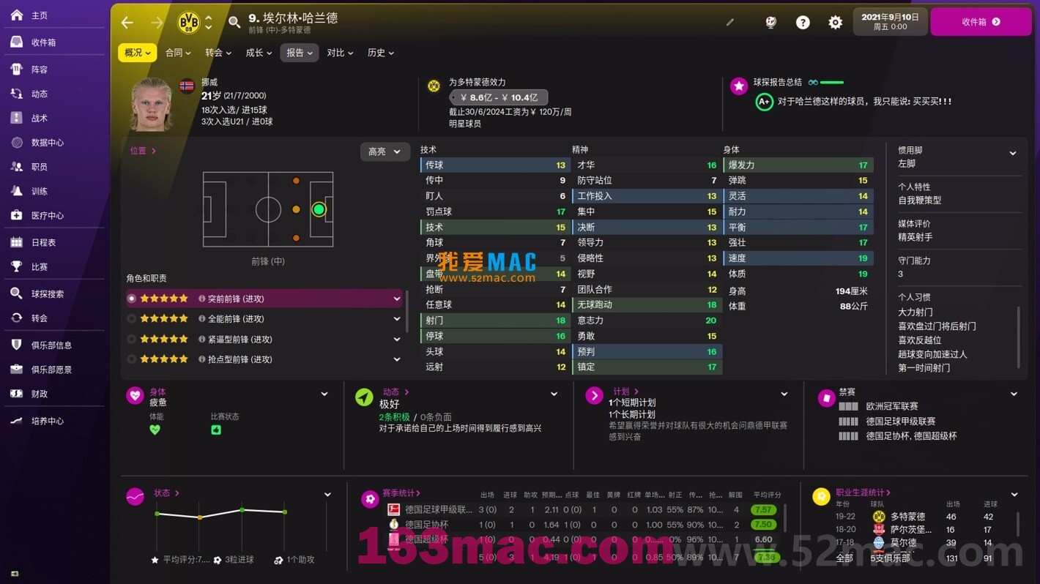Image resolution: width=1040 pixels, height=584 pixels.
Task: Open 俱乐部信息 club info shield icon
Action: click(x=16, y=345)
